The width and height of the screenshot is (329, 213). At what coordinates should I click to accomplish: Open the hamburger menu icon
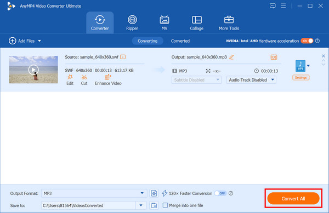tap(283, 5)
